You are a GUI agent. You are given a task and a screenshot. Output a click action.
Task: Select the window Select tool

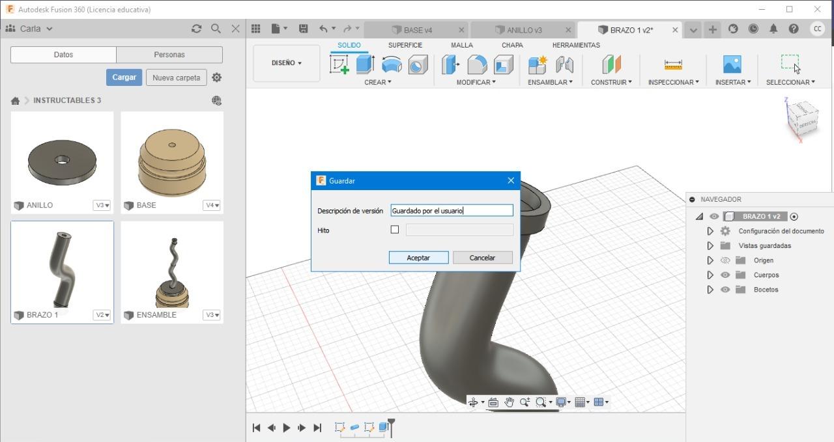(x=790, y=63)
